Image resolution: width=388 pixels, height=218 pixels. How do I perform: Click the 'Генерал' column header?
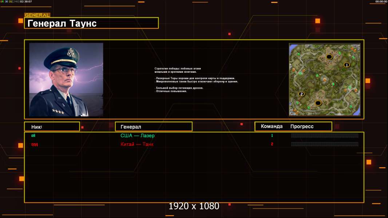click(153, 127)
